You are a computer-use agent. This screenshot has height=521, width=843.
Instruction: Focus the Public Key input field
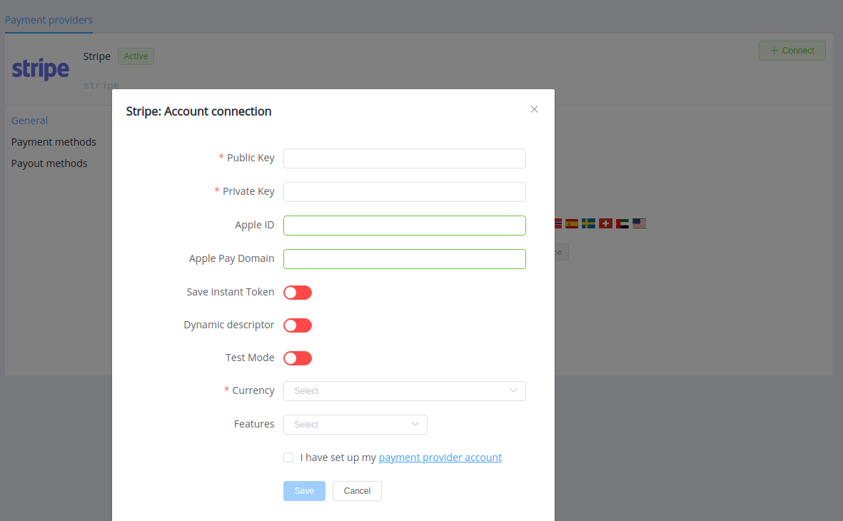[404, 158]
